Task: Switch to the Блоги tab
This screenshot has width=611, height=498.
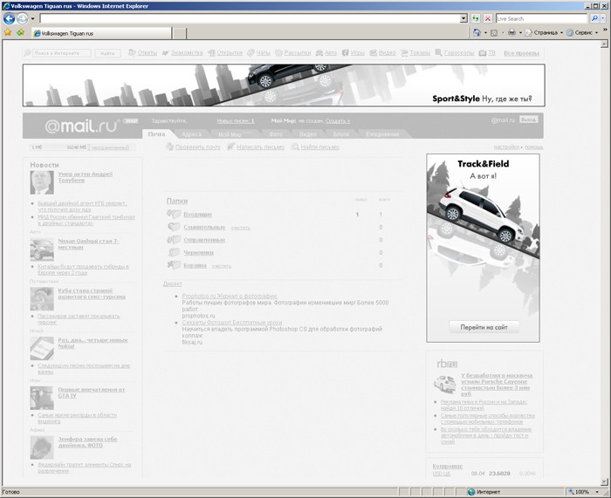Action: [341, 134]
